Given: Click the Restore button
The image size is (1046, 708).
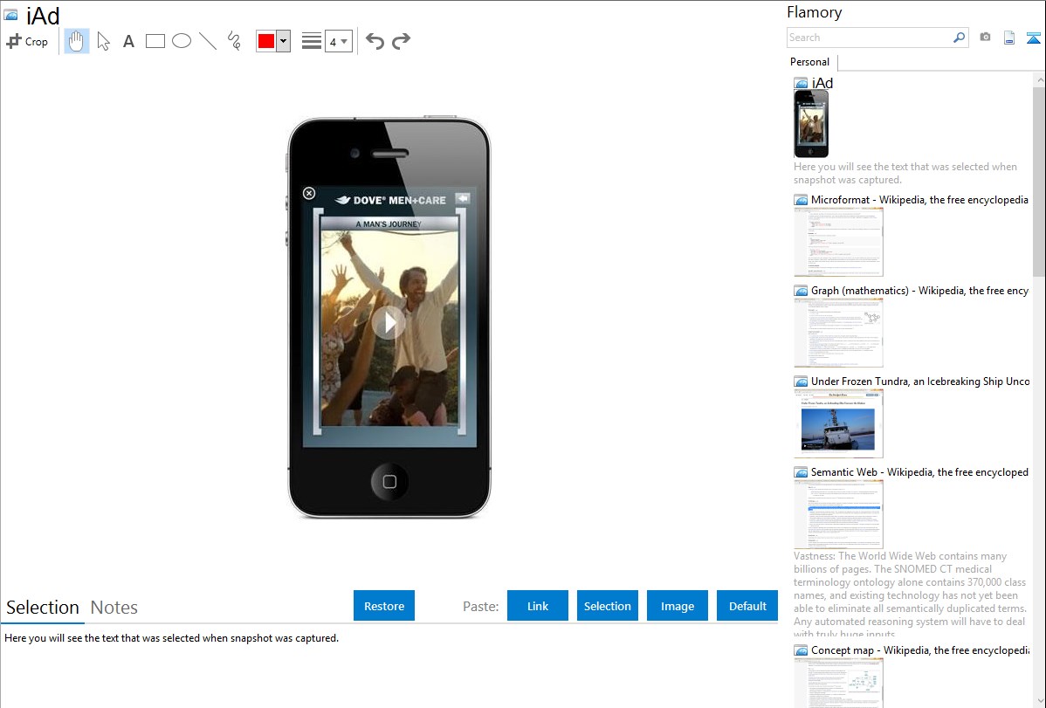Looking at the screenshot, I should coord(384,606).
